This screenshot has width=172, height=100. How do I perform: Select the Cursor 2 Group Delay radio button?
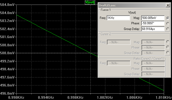click(168, 52)
